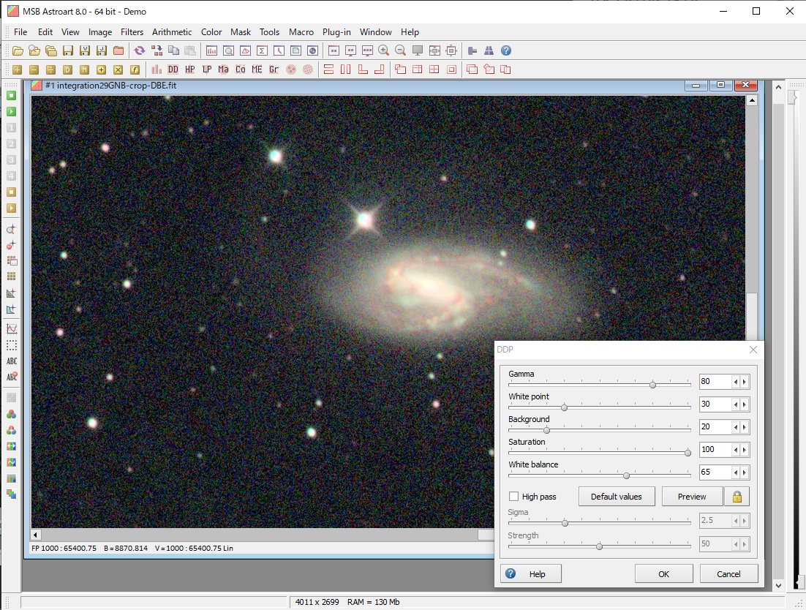Click the HP high-pass filter icon
Image resolution: width=806 pixels, height=610 pixels.
189,69
